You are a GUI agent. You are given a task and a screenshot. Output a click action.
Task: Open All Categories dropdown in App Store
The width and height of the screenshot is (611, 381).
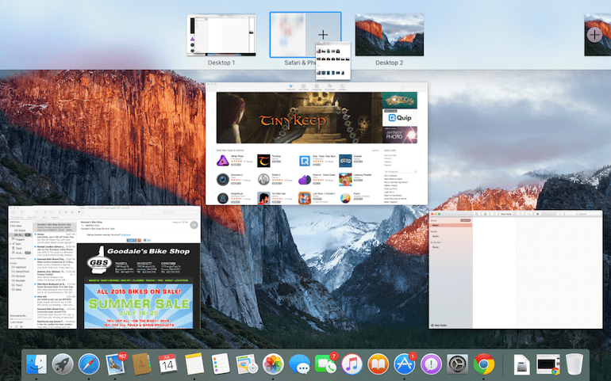(400, 172)
